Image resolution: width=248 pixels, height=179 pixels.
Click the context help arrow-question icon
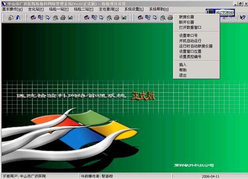pos(243,17)
